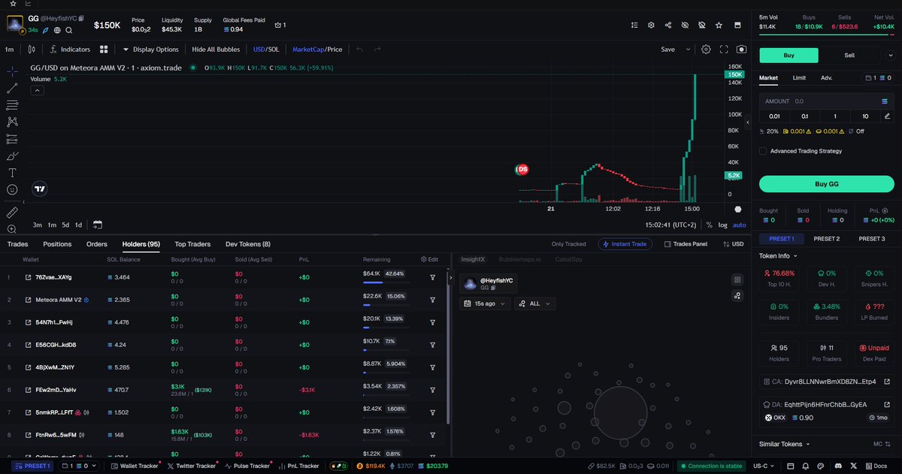Select the crosshair cursor tool
Screen dimensions: 902x474
[x=13, y=71]
